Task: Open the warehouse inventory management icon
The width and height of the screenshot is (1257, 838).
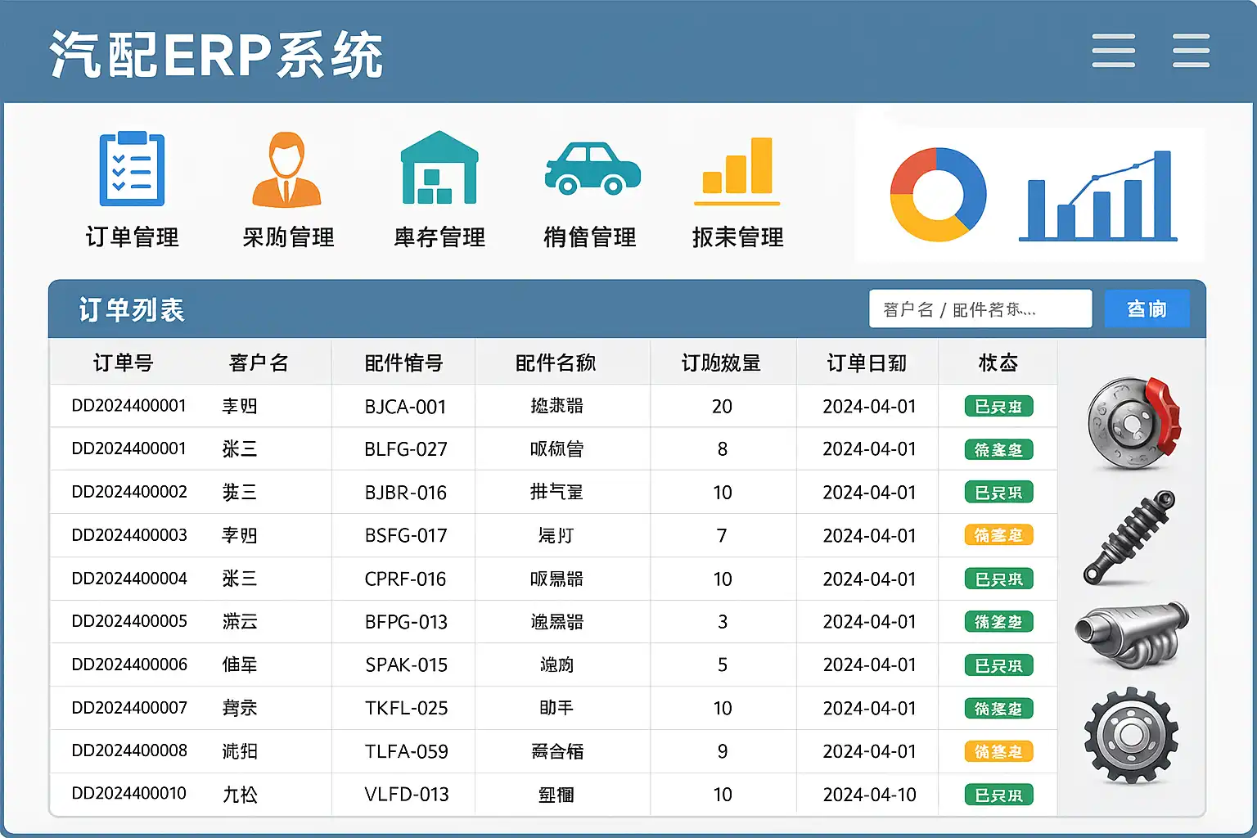Action: coord(439,169)
